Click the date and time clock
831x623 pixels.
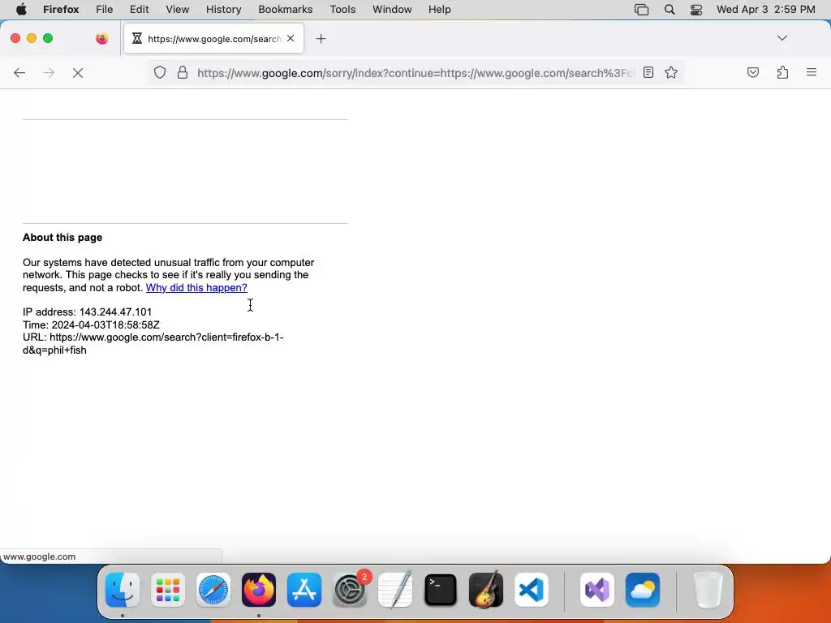pos(766,10)
